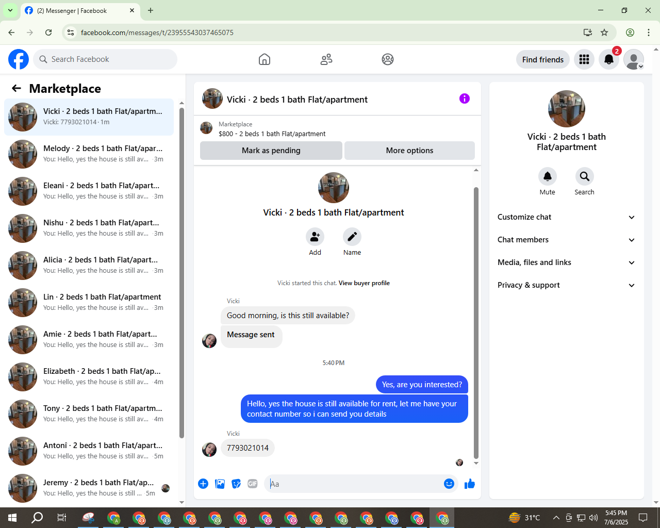Go back using the Marketplace back arrow
Screen dimensions: 660x528
(16, 88)
